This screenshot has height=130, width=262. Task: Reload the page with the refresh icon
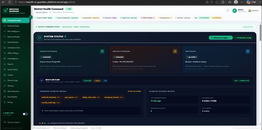click(9, 2)
